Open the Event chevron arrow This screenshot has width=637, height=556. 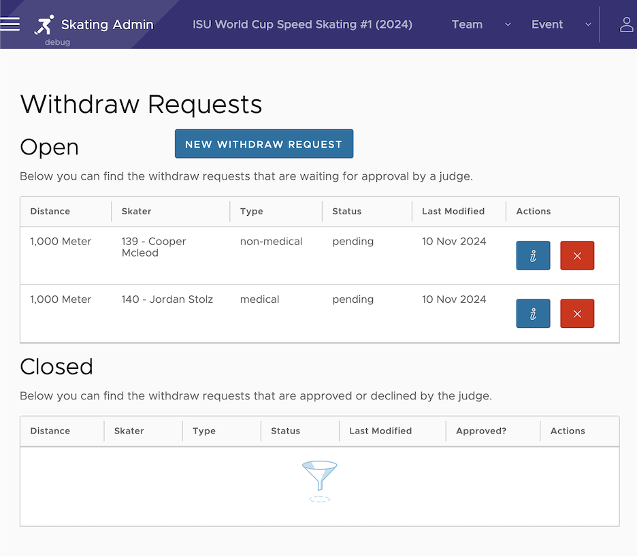588,24
